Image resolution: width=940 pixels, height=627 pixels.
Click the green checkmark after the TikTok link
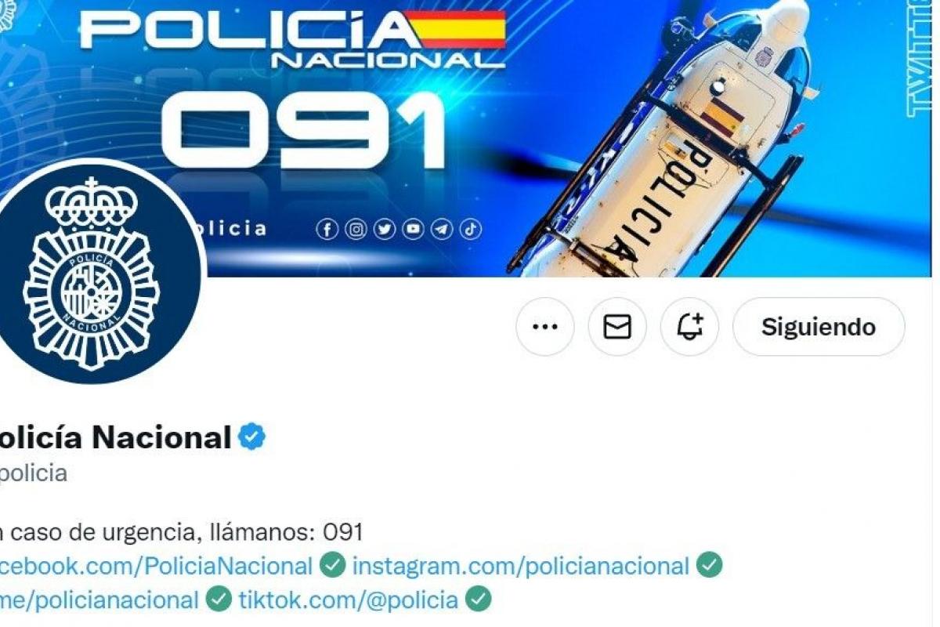[x=479, y=600]
